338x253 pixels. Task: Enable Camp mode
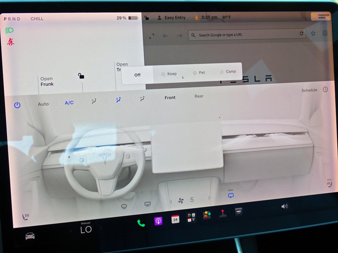[228, 71]
